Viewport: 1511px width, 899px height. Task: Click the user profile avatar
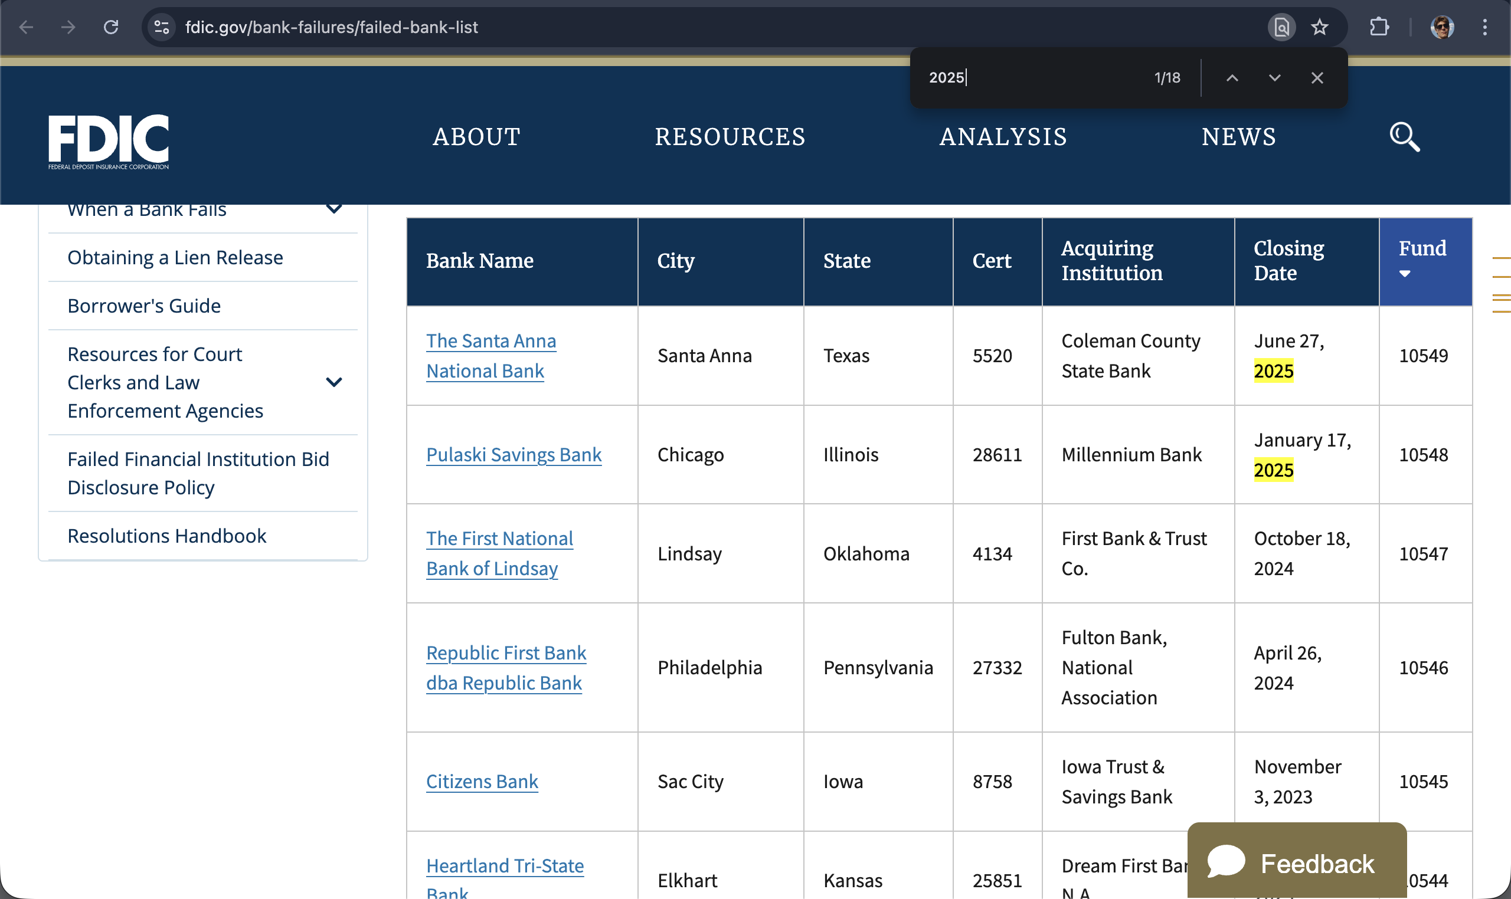point(1442,27)
